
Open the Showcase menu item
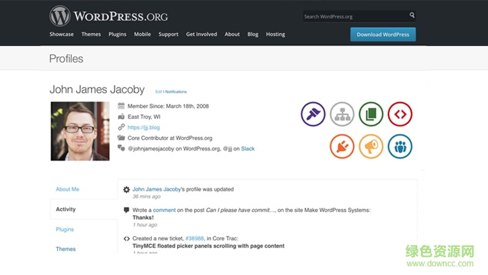click(x=62, y=34)
